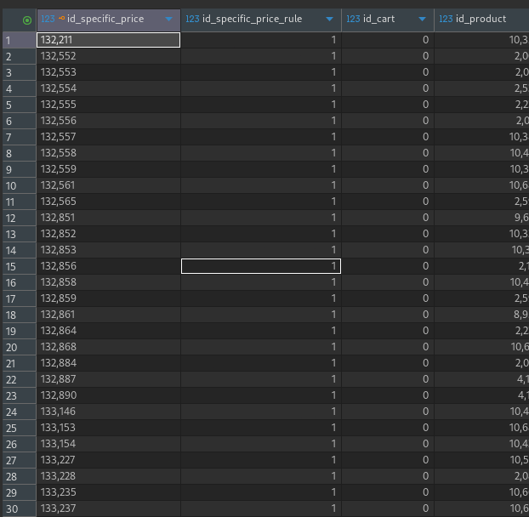
Task: Select cell value 132,554
Action: [x=109, y=88]
